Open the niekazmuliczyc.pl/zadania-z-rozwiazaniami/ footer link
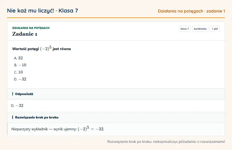 click(189, 142)
